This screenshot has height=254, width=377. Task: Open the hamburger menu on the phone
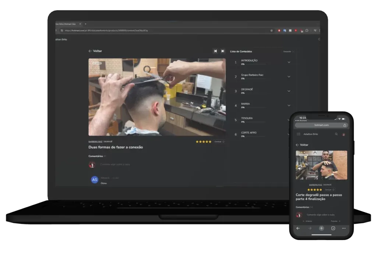click(x=299, y=134)
